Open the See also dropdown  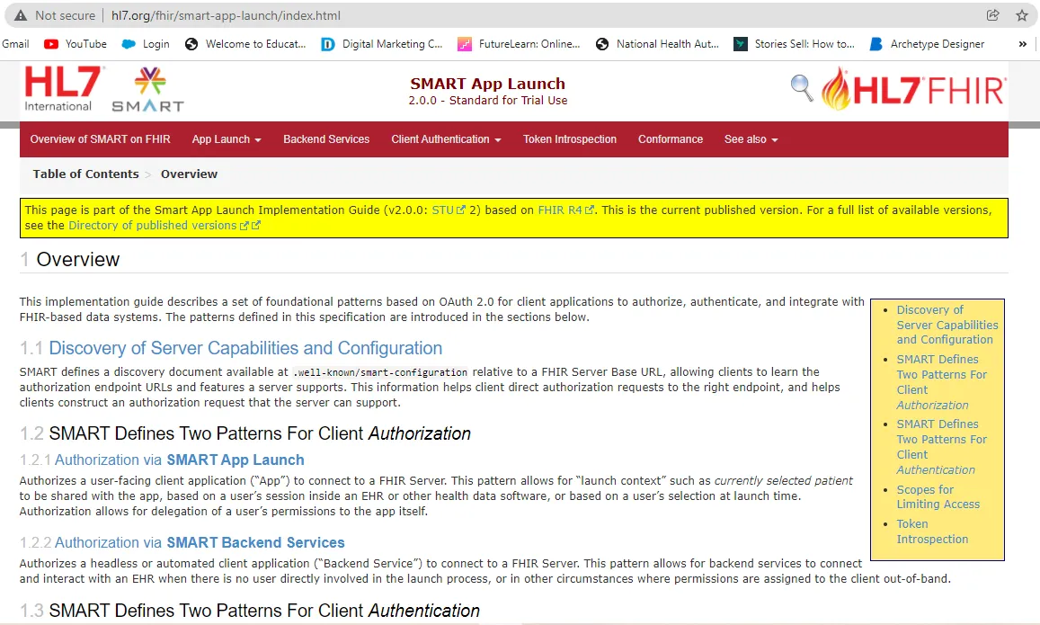(x=750, y=139)
